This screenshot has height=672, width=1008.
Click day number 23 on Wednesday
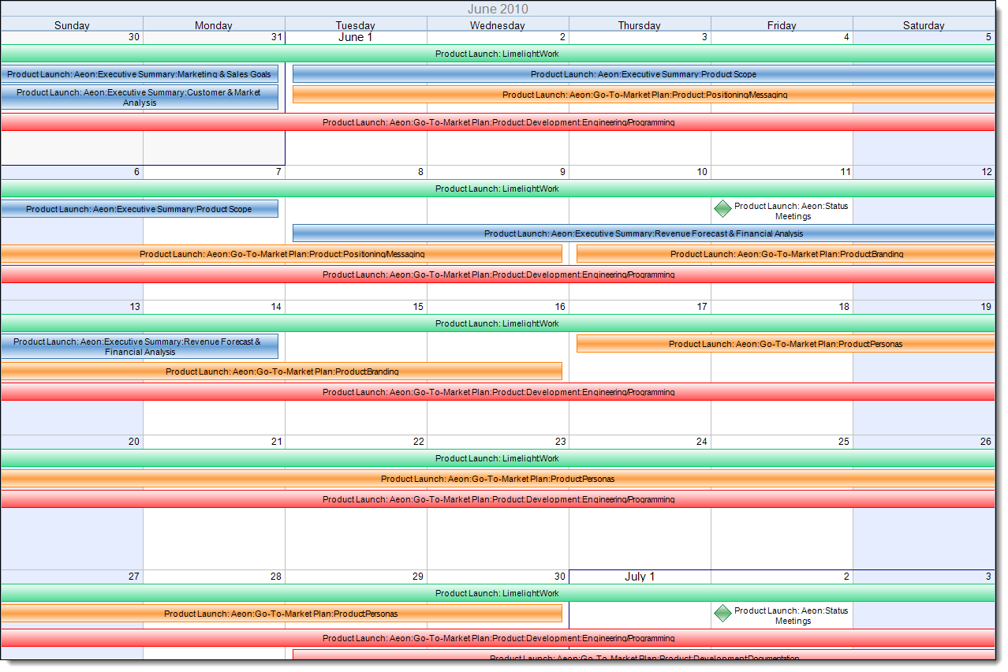[560, 442]
